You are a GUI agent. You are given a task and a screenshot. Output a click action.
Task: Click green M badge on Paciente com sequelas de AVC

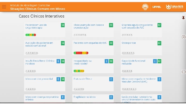(111, 43)
